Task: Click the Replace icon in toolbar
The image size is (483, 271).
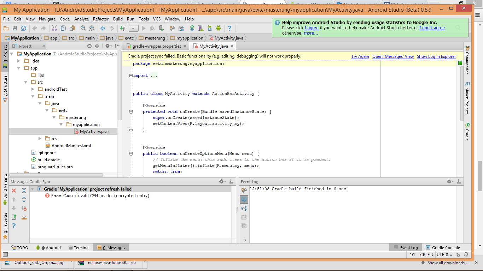Action: [92, 28]
